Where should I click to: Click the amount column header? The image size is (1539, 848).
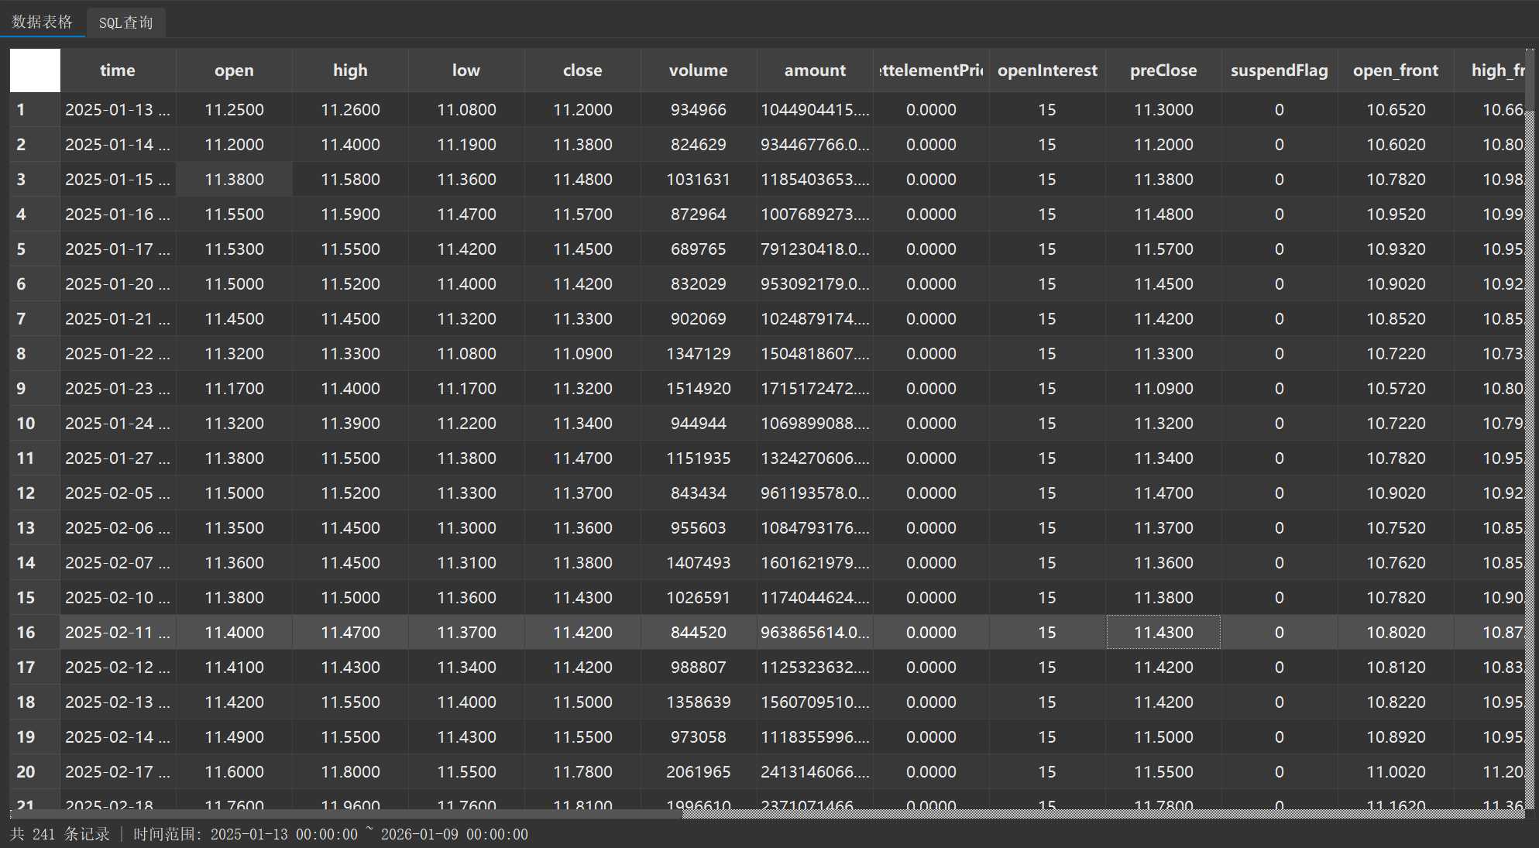click(x=815, y=70)
